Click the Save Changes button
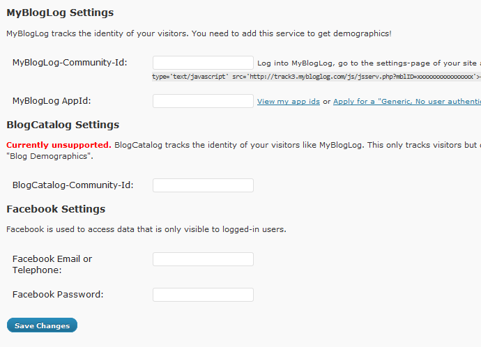This screenshot has width=481, height=347. [42, 325]
